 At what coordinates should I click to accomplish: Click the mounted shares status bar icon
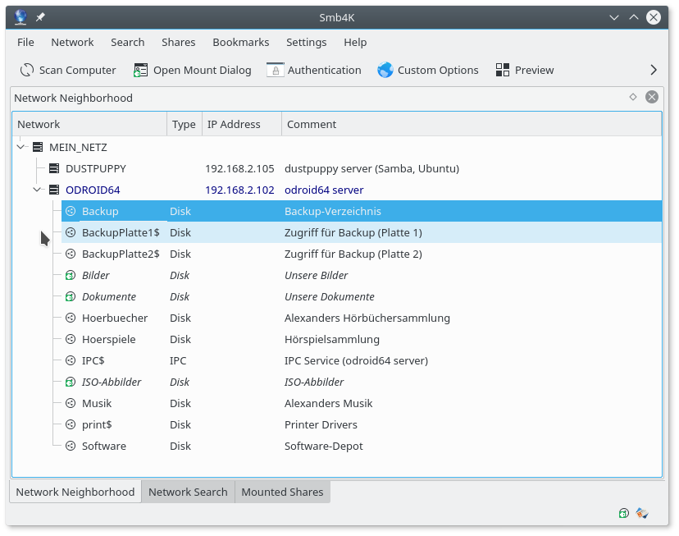[x=624, y=514]
